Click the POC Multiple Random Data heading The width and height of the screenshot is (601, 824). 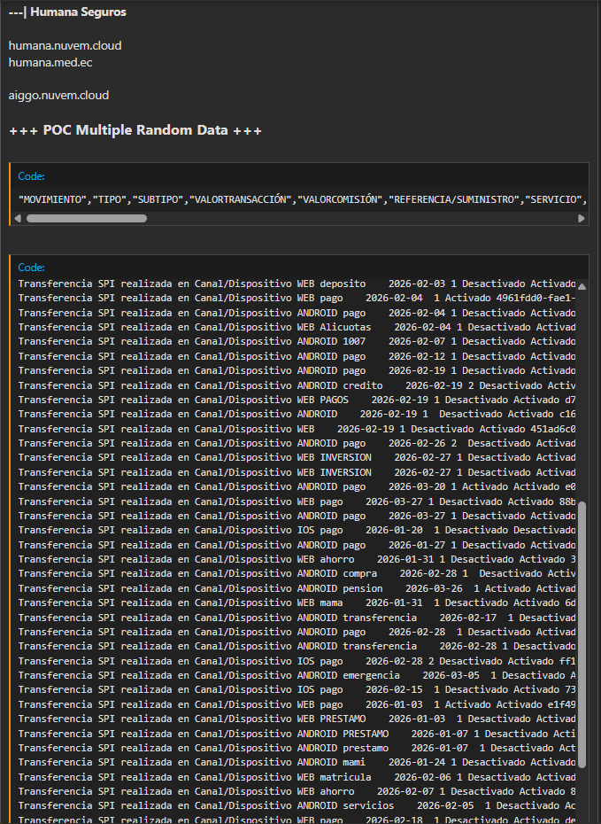[135, 129]
